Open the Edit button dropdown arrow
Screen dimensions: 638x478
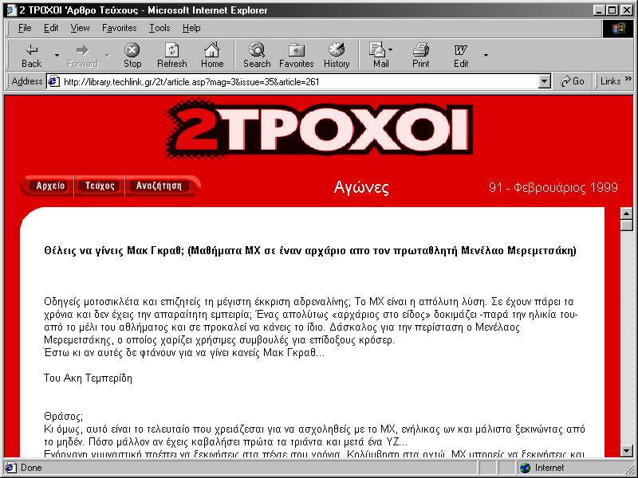pyautogui.click(x=486, y=55)
